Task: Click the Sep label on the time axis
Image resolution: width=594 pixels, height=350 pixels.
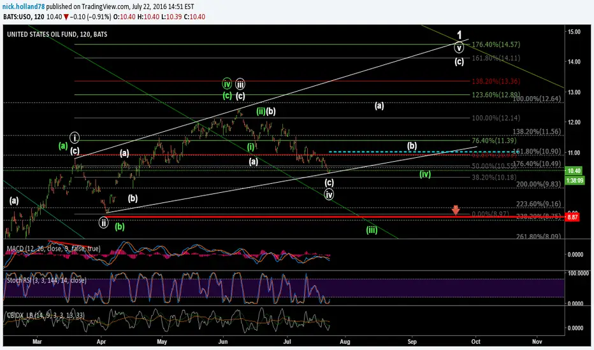Action: (x=412, y=342)
